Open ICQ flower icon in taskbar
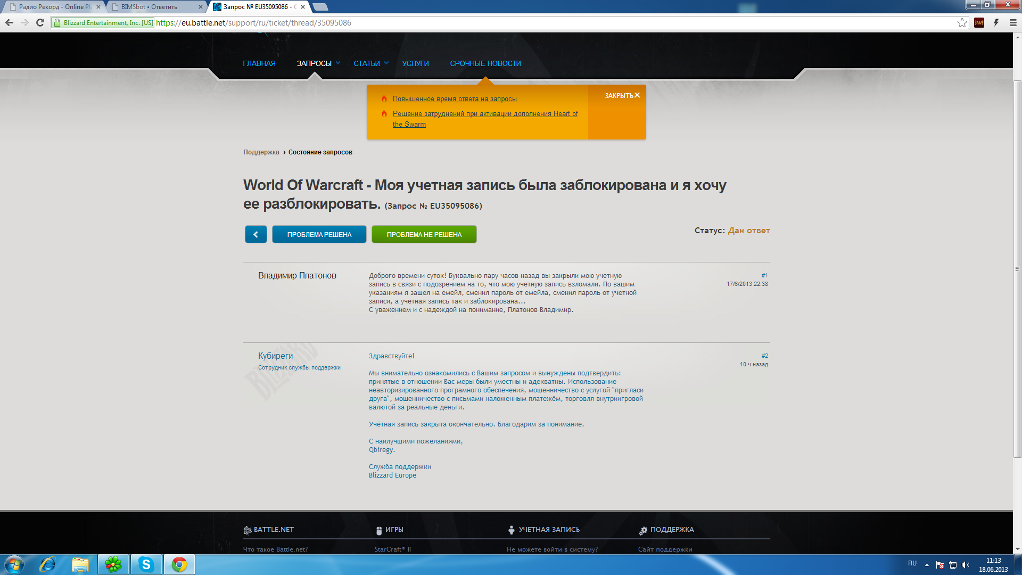This screenshot has height=575, width=1022. pyautogui.click(x=113, y=564)
